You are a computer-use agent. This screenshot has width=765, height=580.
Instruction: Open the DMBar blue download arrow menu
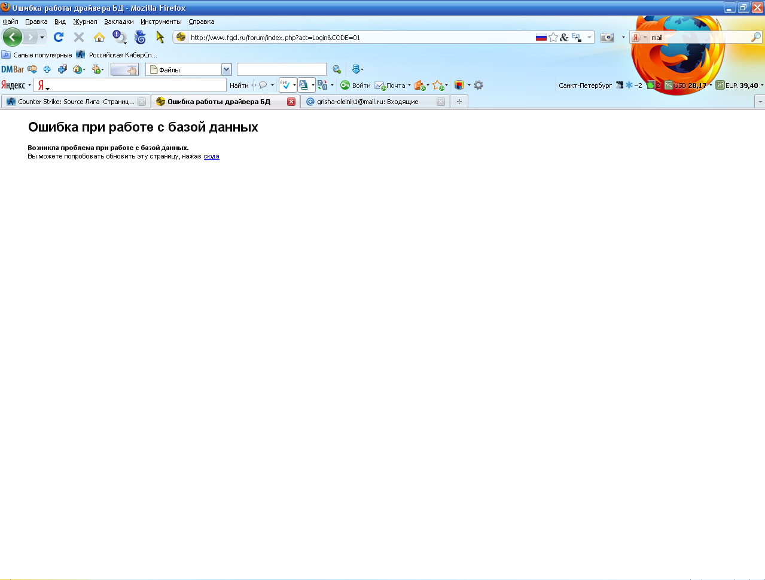coord(357,69)
